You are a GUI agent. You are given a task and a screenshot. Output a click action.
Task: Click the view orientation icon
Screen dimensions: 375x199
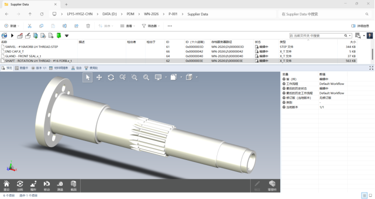pyautogui.click(x=173, y=77)
